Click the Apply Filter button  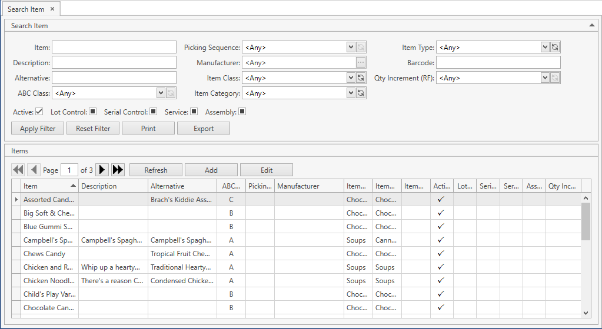38,129
